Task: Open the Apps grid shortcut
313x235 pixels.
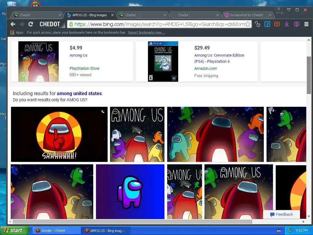Action: 17,32
